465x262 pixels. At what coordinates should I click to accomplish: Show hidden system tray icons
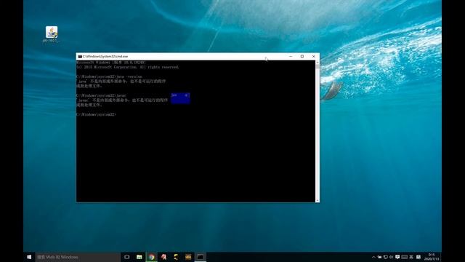click(x=373, y=257)
